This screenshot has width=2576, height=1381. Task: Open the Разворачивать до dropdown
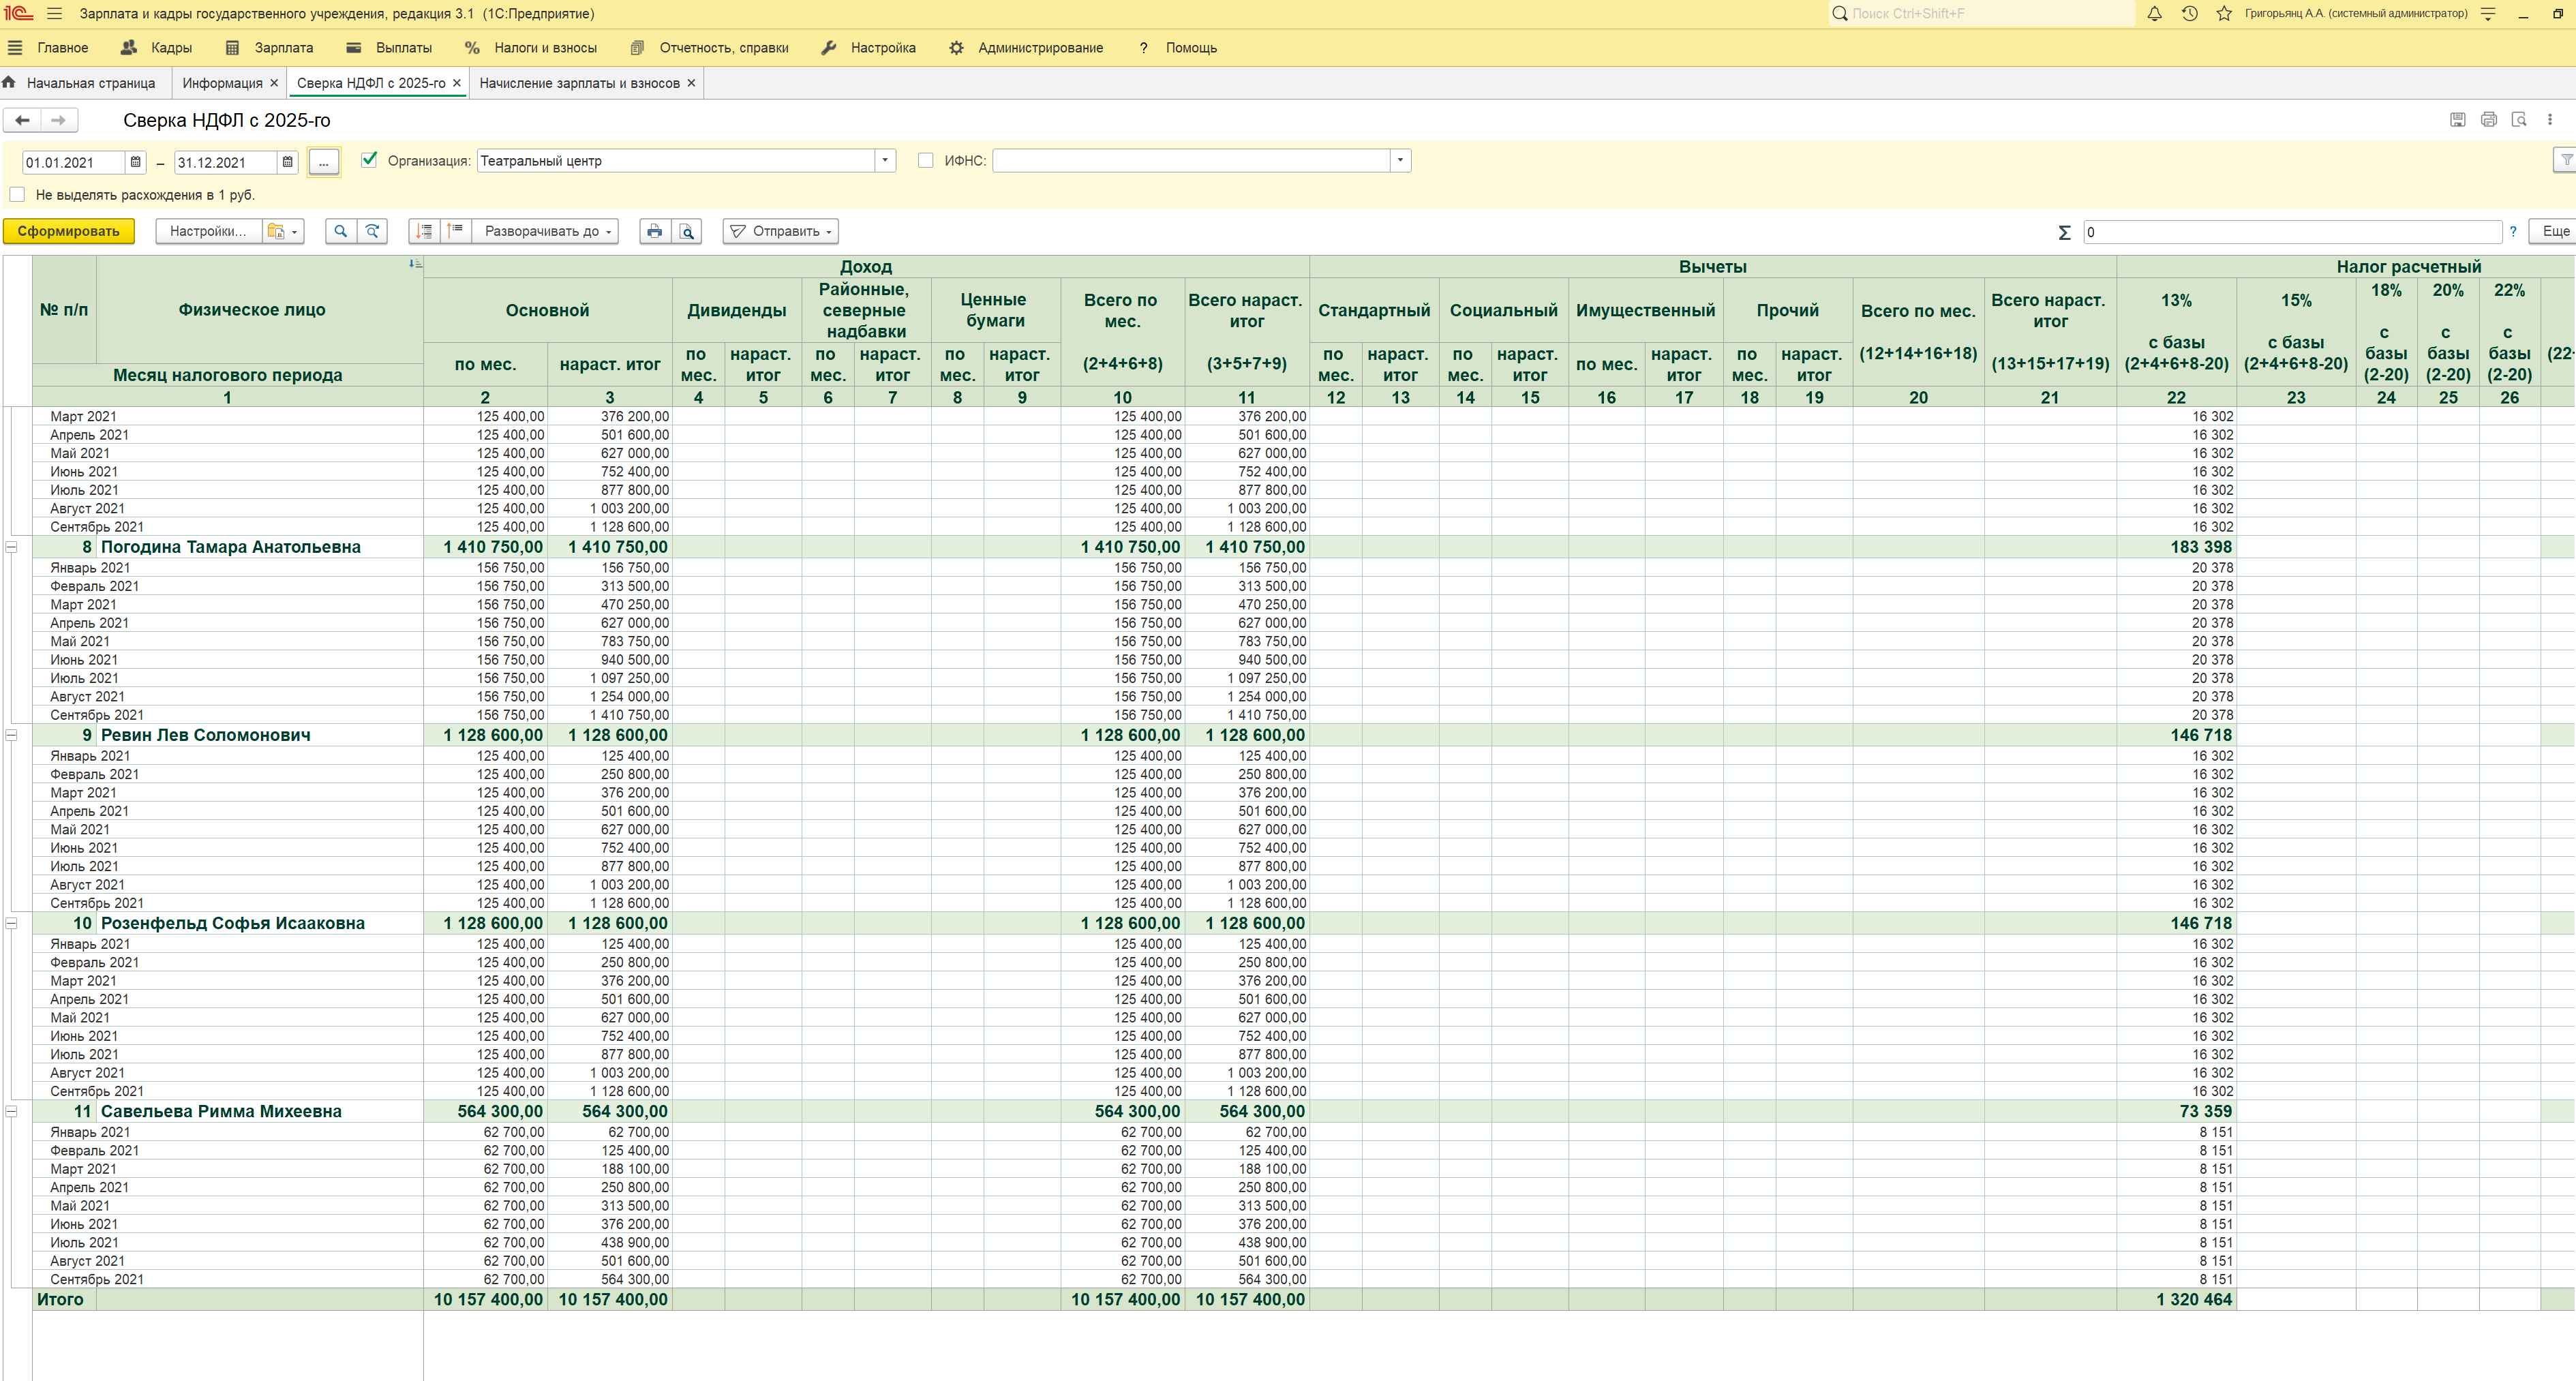(546, 231)
